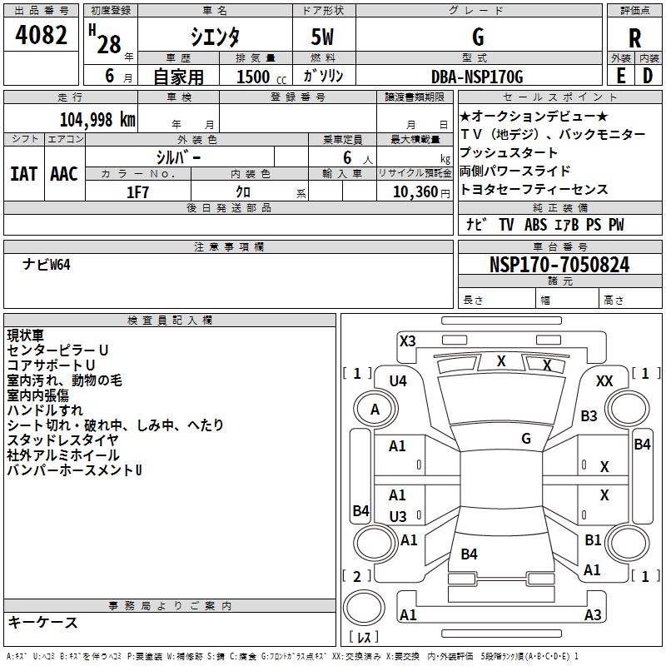Select the model code DBA-NSP170G
Viewport: 666px width, 666px height.
[478, 77]
